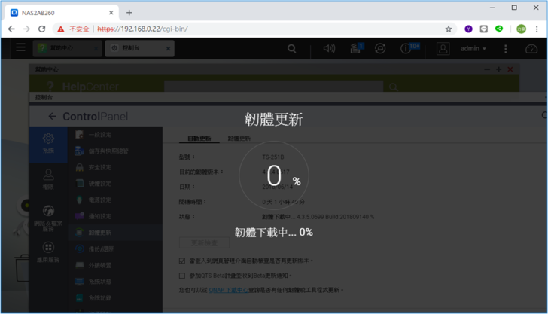548x314 pixels.
Task: Open the QNAP 下載中心 link
Action: click(232, 289)
